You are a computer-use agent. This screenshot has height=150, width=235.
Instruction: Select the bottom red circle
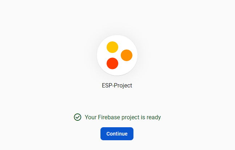click(112, 63)
